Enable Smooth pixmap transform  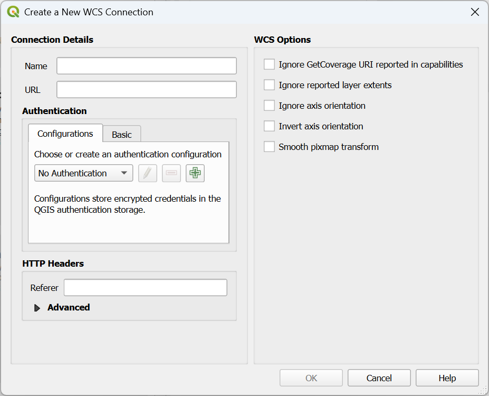(270, 147)
